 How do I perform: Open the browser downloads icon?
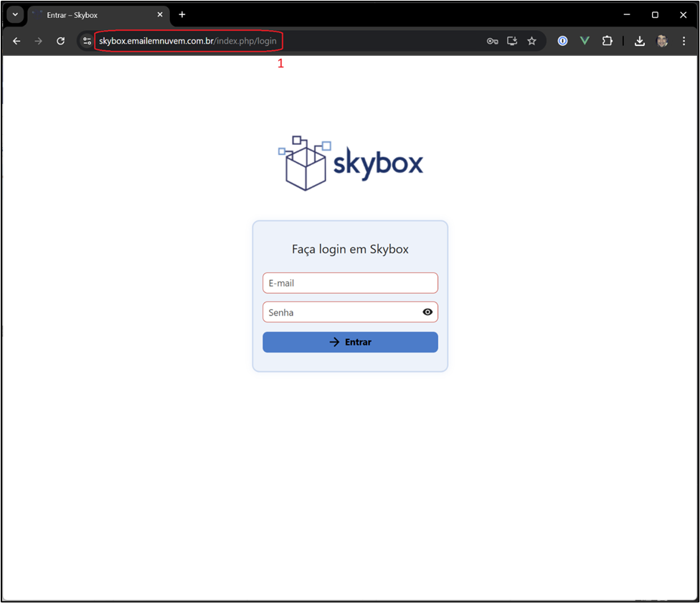coord(640,42)
